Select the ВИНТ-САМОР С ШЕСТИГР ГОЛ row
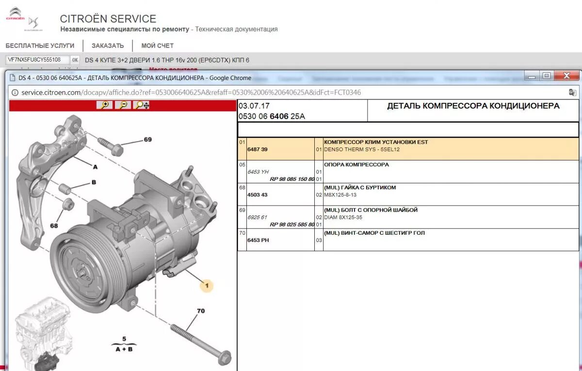This screenshot has height=371, width=582. (x=408, y=240)
